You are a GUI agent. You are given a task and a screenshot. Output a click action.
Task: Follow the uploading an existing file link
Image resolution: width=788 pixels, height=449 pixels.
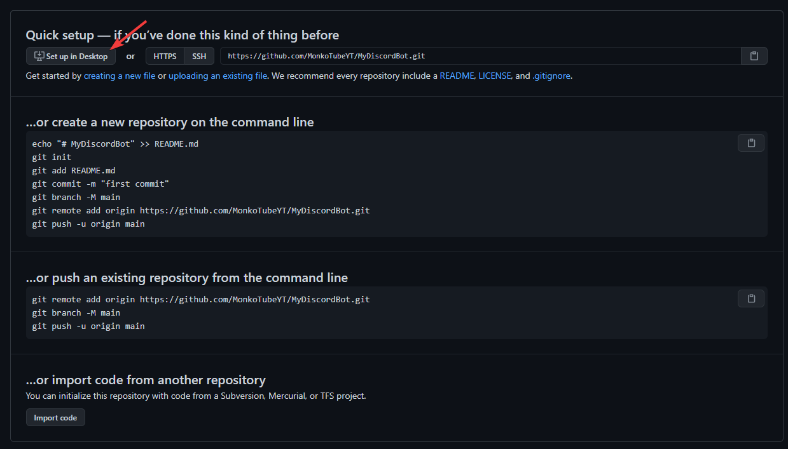click(218, 76)
